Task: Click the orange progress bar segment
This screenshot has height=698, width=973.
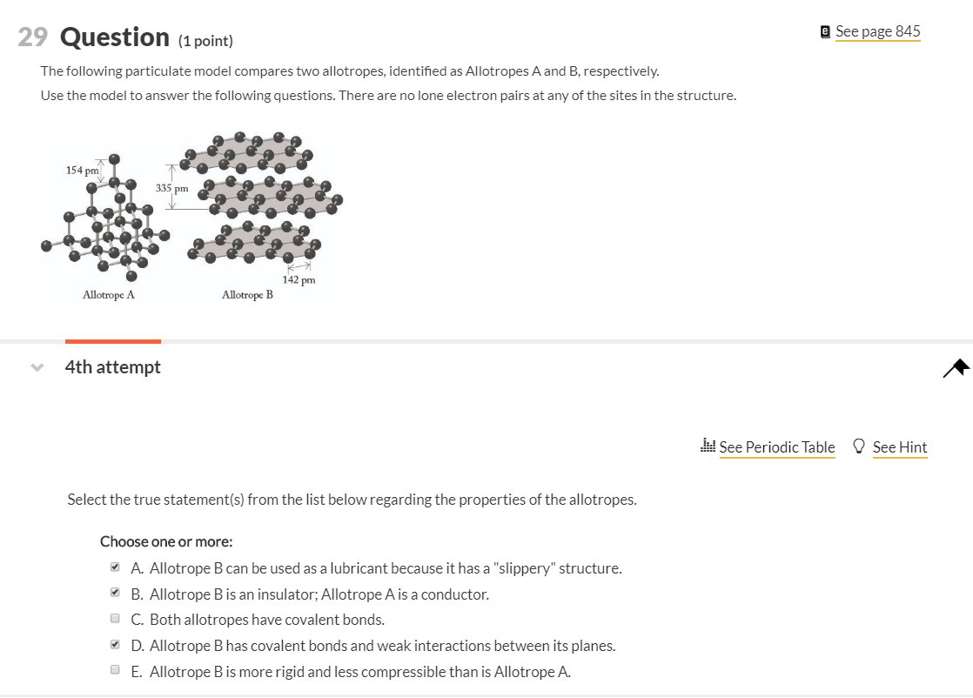Action: click(112, 342)
